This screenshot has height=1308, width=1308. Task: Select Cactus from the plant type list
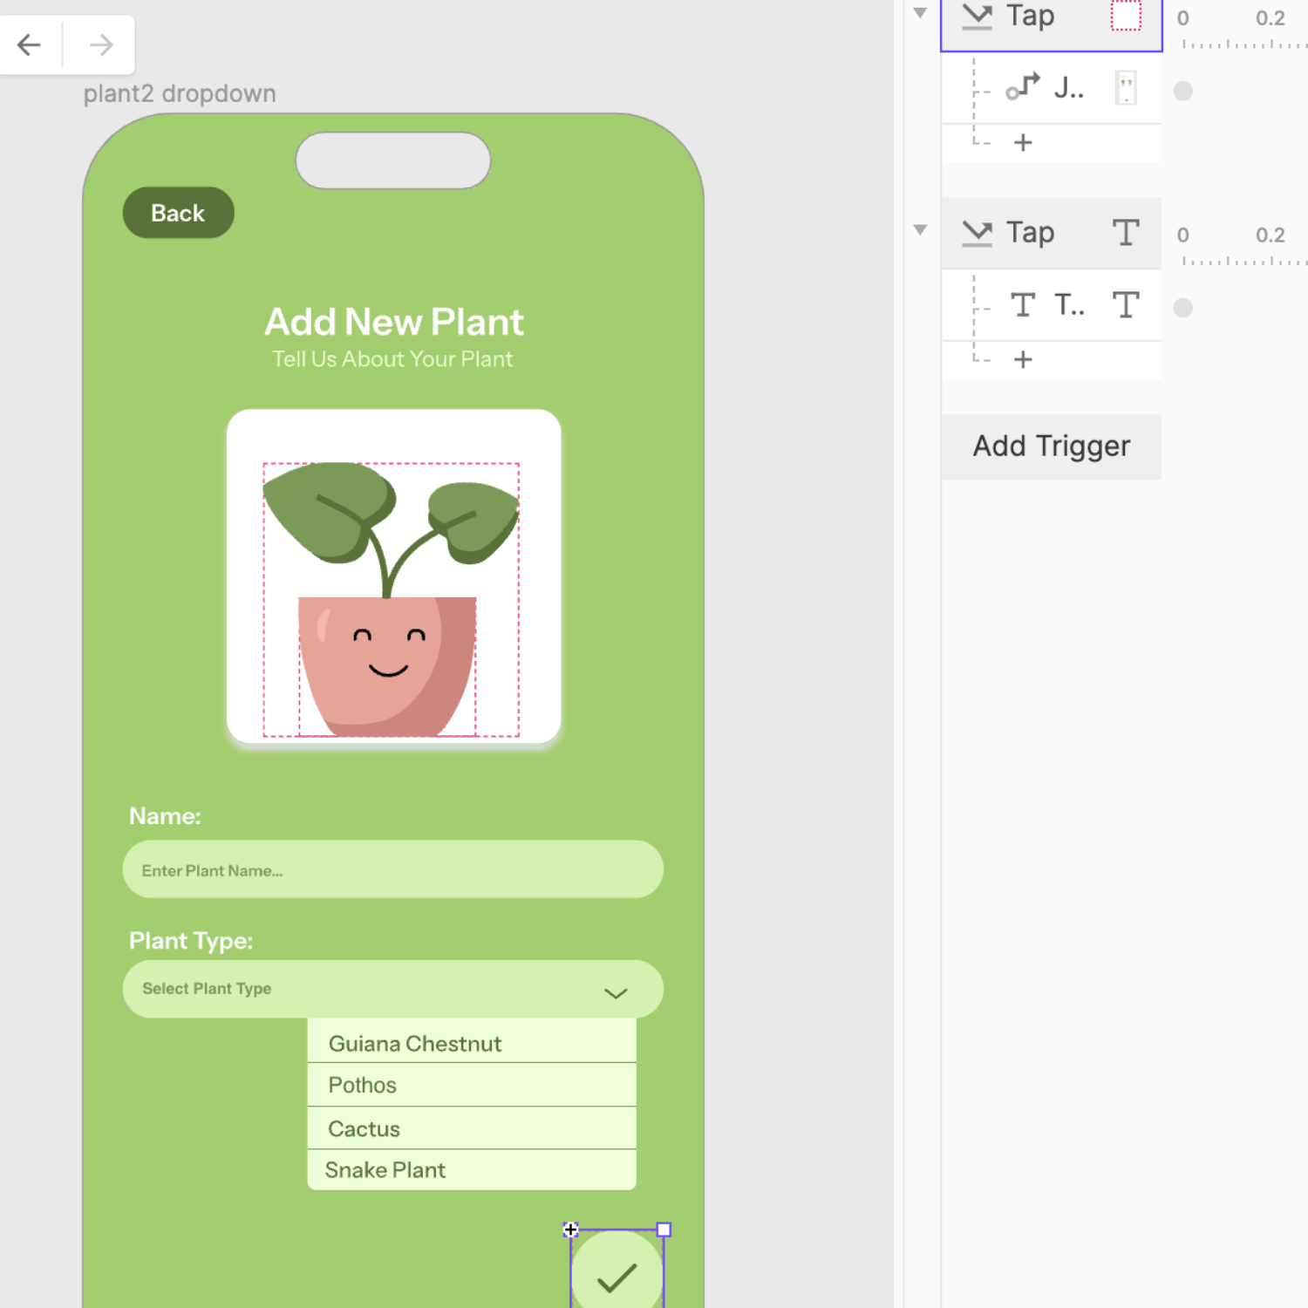click(471, 1127)
